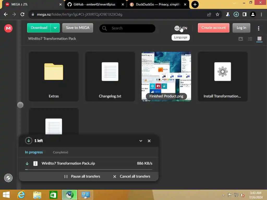267x200 pixels.
Task: Close the transfers panel
Action: tap(149, 141)
